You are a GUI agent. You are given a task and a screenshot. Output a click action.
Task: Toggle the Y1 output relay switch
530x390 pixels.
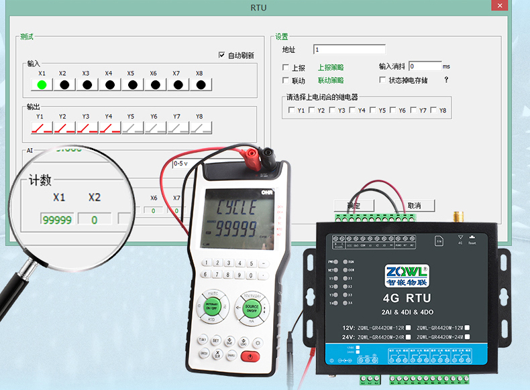pos(42,127)
